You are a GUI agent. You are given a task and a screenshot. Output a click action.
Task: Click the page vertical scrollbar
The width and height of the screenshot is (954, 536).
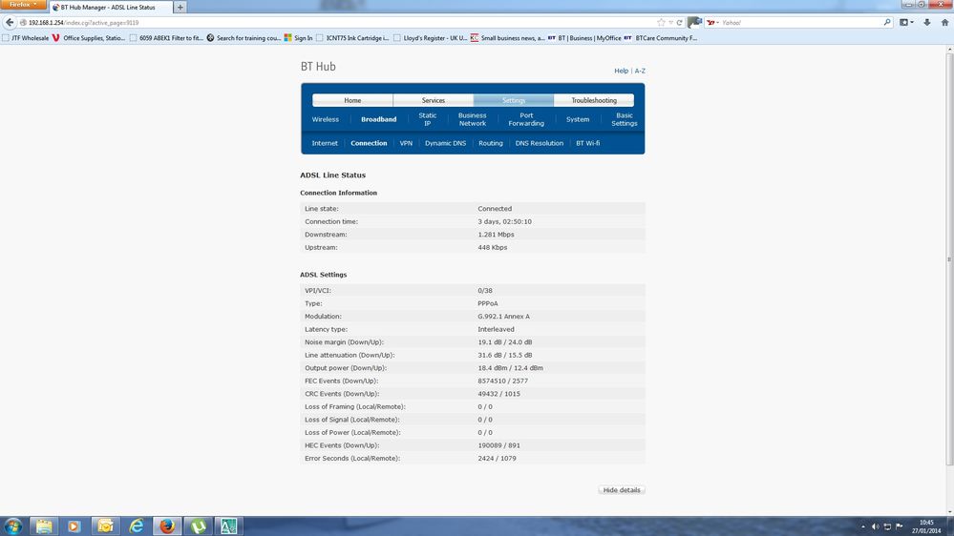tap(949, 259)
